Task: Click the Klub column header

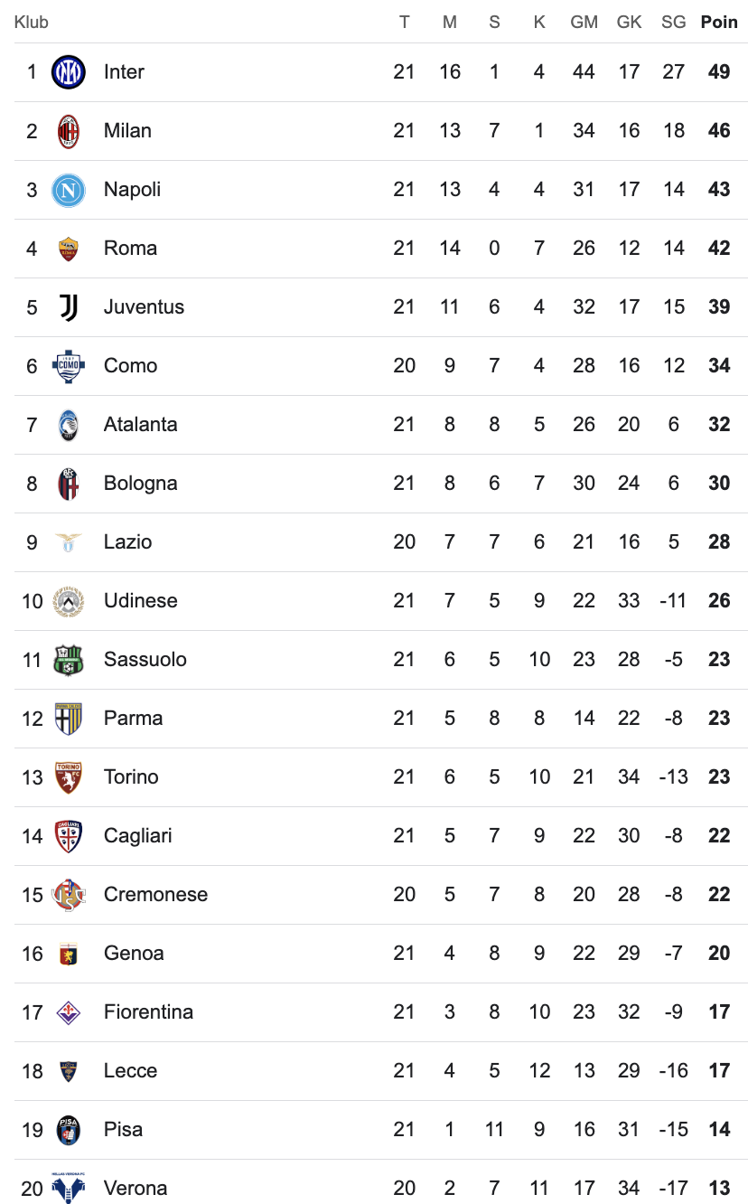Action: (32, 22)
